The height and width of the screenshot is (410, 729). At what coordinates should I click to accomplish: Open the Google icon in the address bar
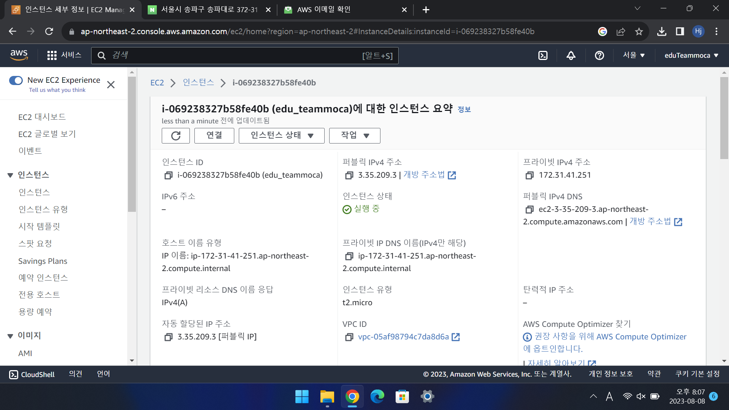(x=603, y=32)
